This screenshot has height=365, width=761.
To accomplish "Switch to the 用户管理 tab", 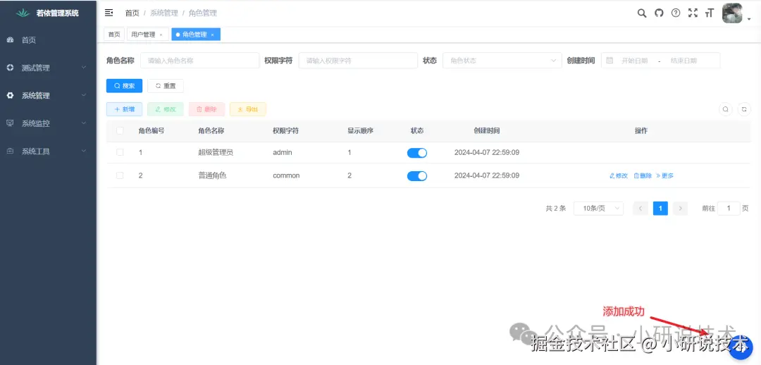I will click(x=147, y=35).
